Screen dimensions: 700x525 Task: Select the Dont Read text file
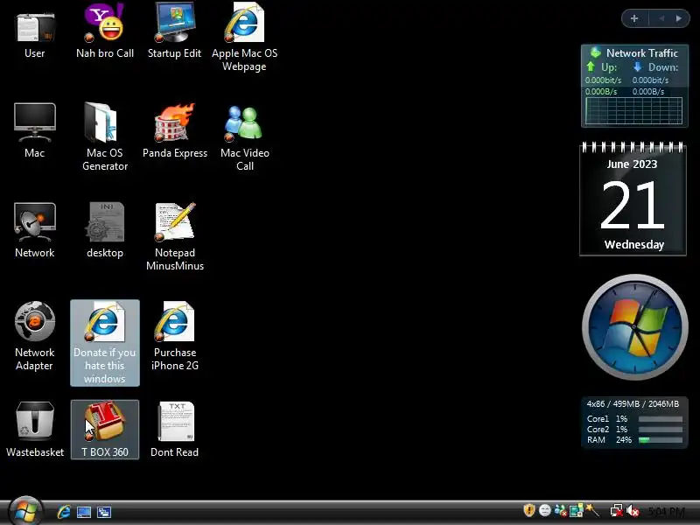pos(174,430)
